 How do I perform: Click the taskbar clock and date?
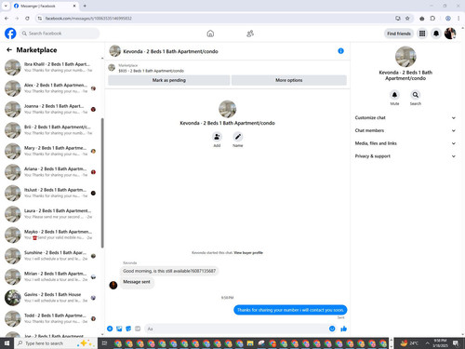click(x=440, y=343)
